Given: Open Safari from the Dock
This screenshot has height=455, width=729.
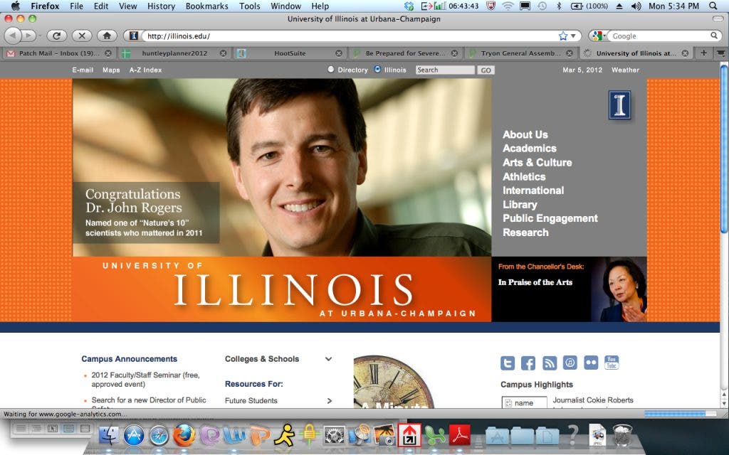Looking at the screenshot, I should click(159, 436).
